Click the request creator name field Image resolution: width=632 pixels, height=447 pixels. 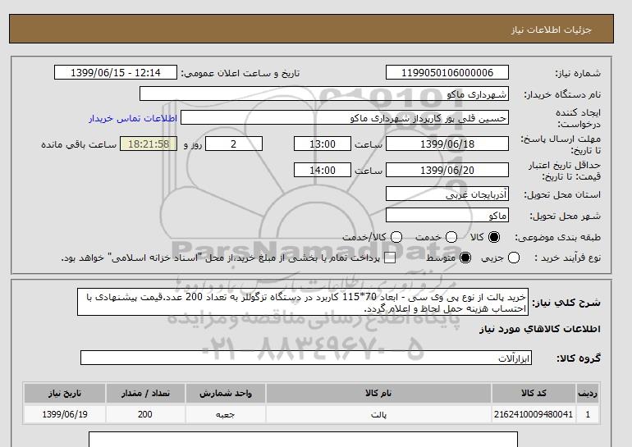(x=345, y=118)
